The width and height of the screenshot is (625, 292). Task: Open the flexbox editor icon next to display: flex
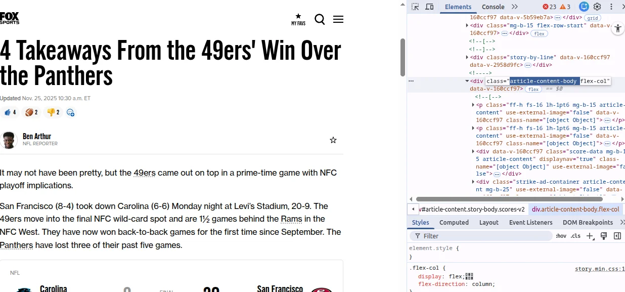pos(469,276)
